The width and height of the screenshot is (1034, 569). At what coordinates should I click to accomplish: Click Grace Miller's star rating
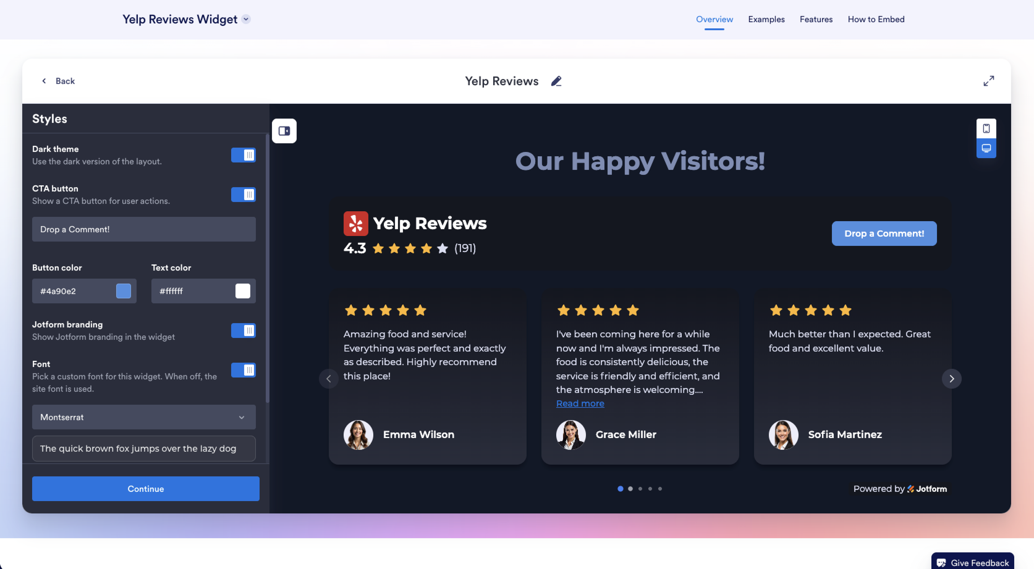point(598,311)
